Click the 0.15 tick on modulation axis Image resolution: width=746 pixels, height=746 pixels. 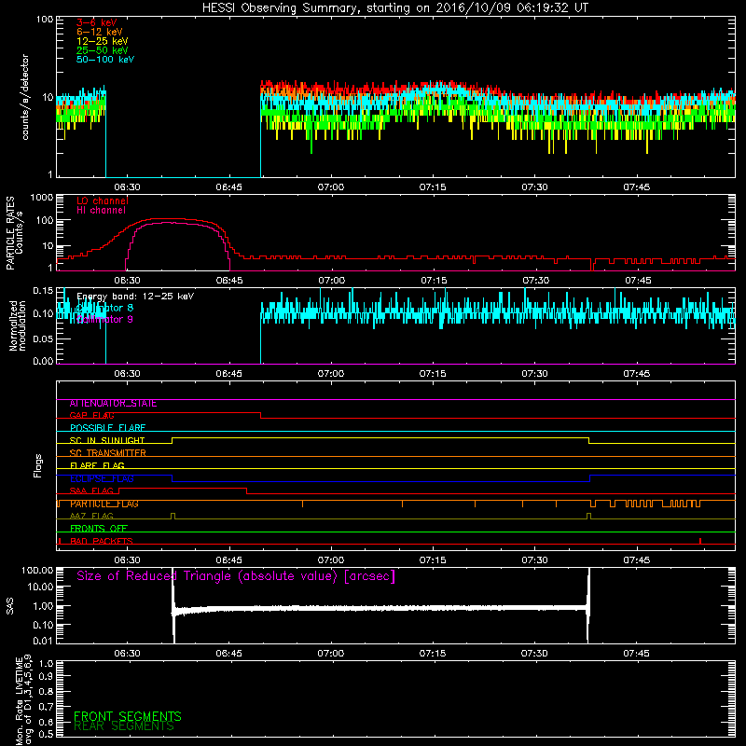coord(43,291)
